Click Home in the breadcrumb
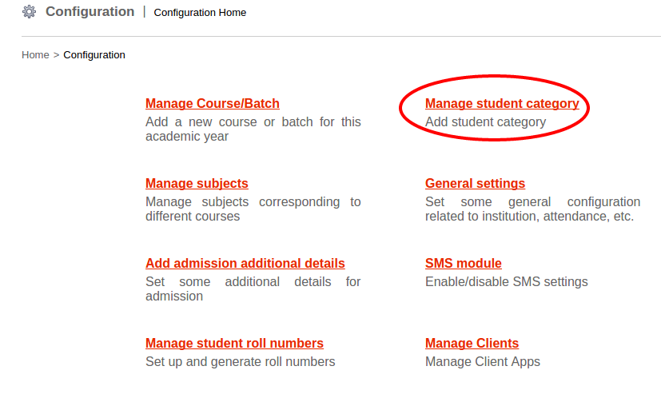Screen dimensions: 661x394 coord(35,55)
